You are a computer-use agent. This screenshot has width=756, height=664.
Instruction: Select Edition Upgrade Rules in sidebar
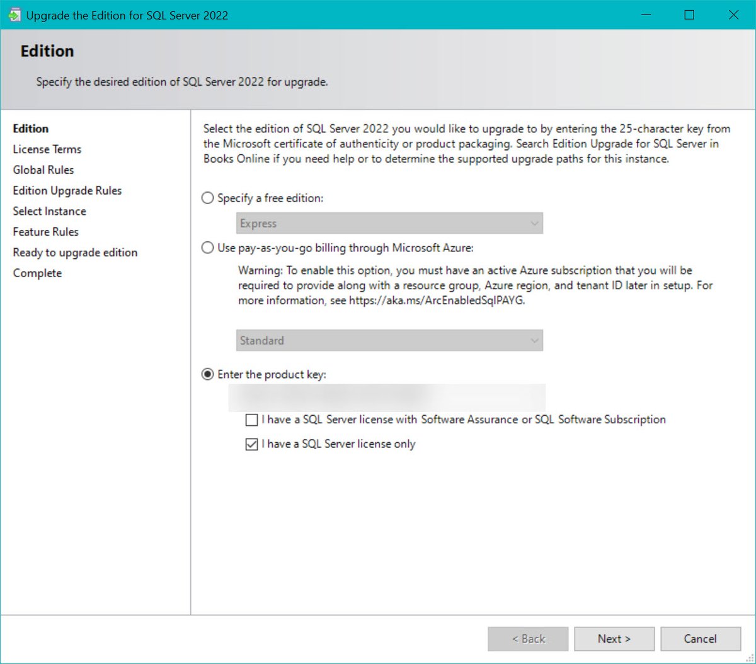67,190
